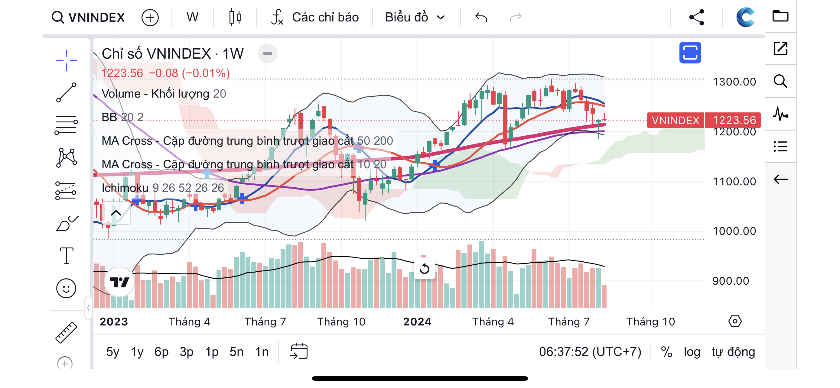Viewport: 840px width, 388px height.
Task: Select the 5n time range
Action: coord(236,352)
